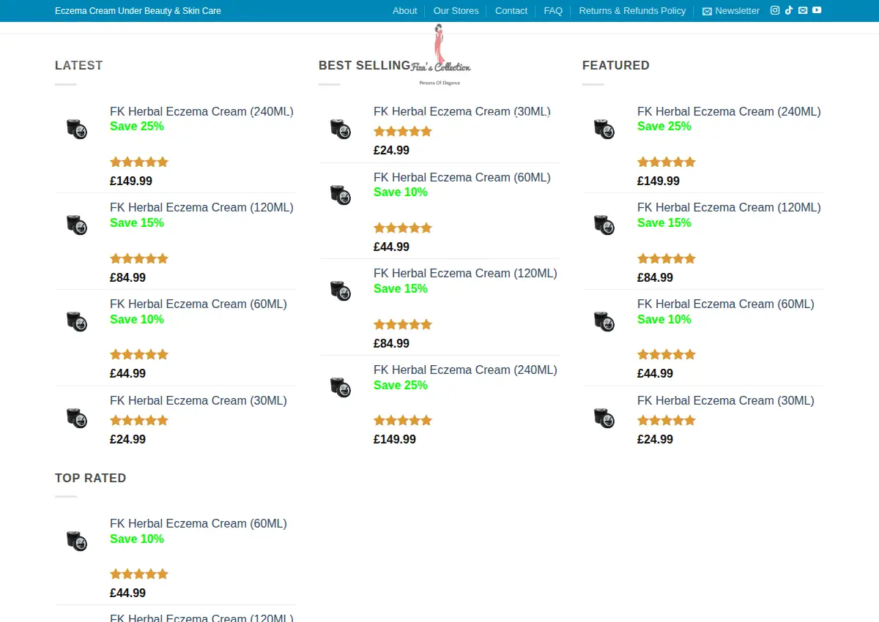This screenshot has height=622, width=879.
Task: Open Latest FK Herbal Eczema Cream (240ML) link
Action: click(x=201, y=112)
